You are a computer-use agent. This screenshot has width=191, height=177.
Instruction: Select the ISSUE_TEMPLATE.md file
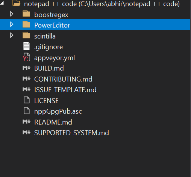point(65,90)
